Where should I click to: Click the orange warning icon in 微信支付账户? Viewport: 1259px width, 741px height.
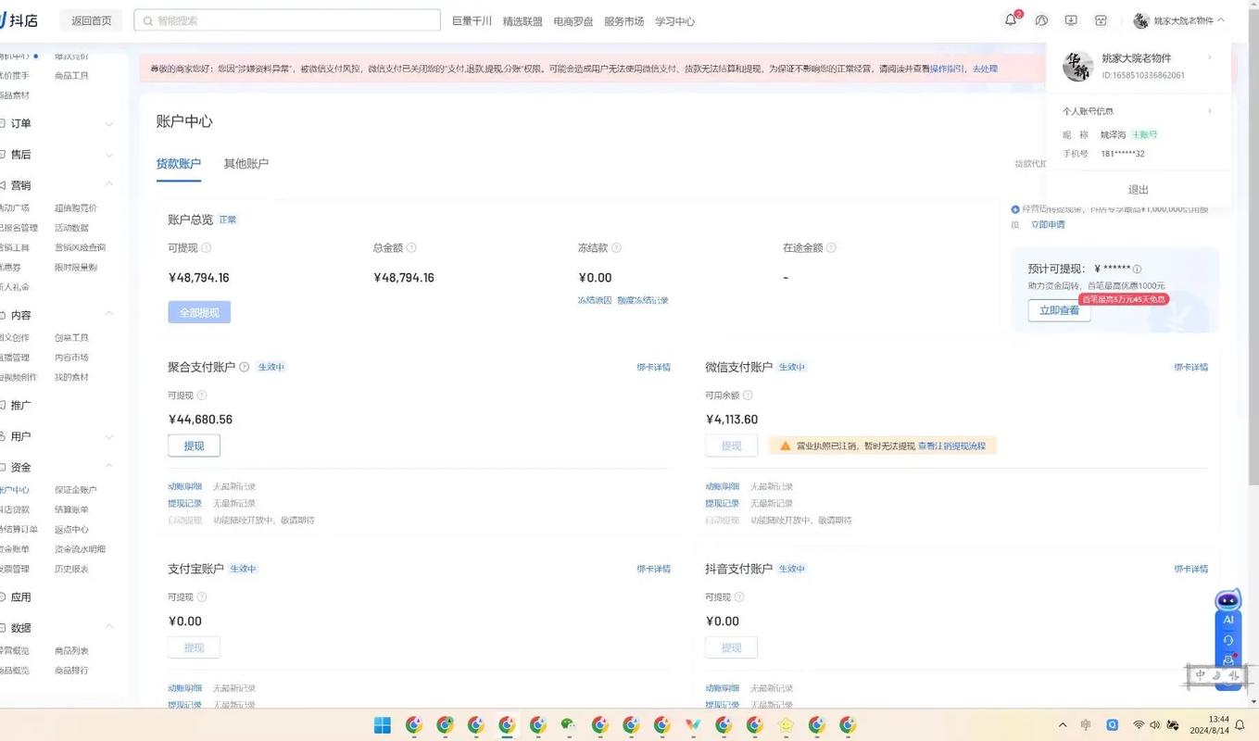pos(786,446)
